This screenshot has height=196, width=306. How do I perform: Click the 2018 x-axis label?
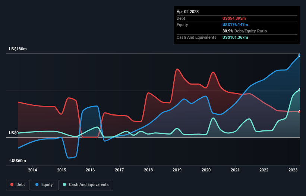pyautogui.click(x=148, y=170)
